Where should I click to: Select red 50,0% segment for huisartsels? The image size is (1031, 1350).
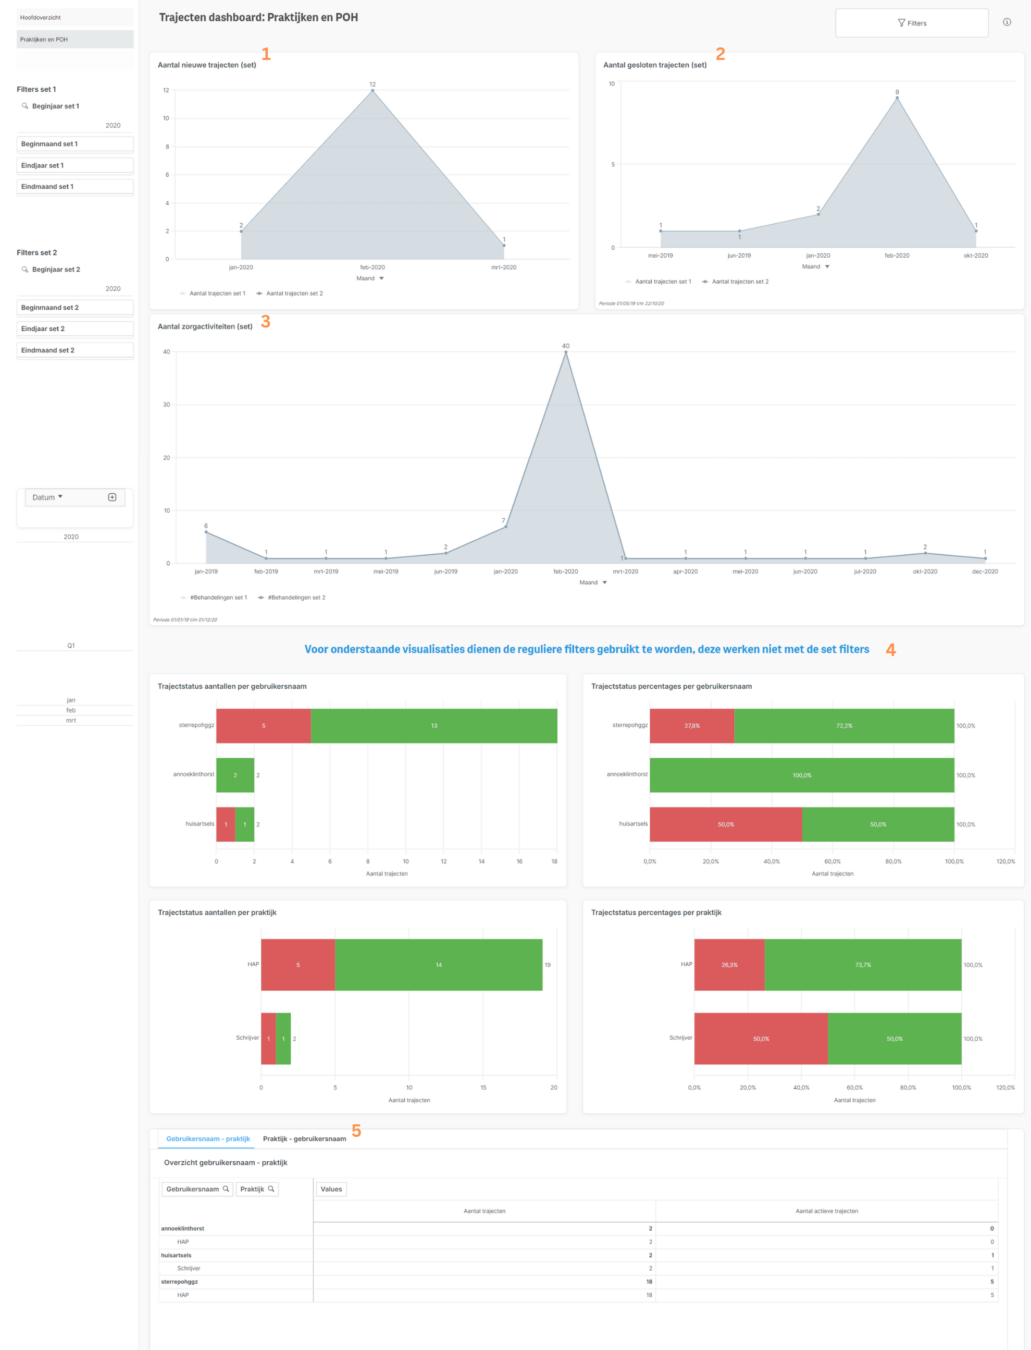tap(726, 824)
